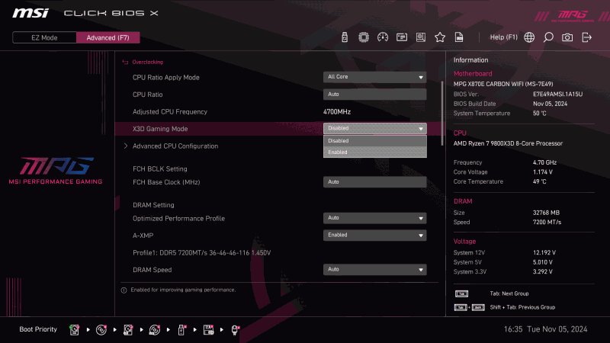Select USB CD/DVD boot priority icon
The height and width of the screenshot is (343, 610).
point(155,330)
